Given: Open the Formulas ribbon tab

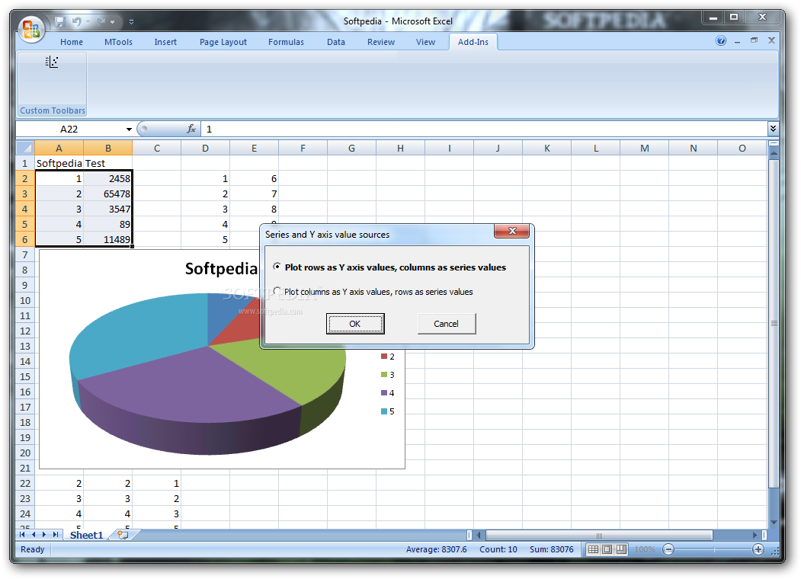Looking at the screenshot, I should [286, 42].
